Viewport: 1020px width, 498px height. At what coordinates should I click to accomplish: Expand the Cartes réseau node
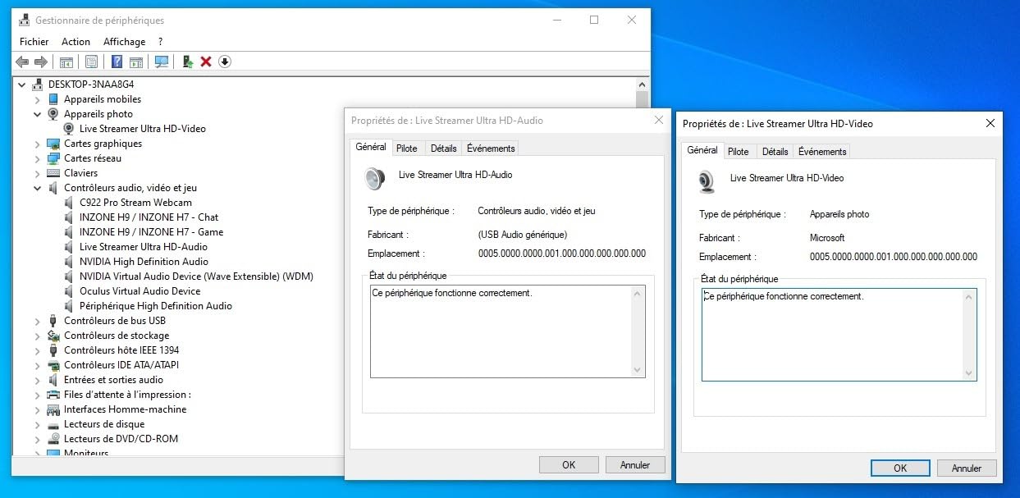click(37, 158)
